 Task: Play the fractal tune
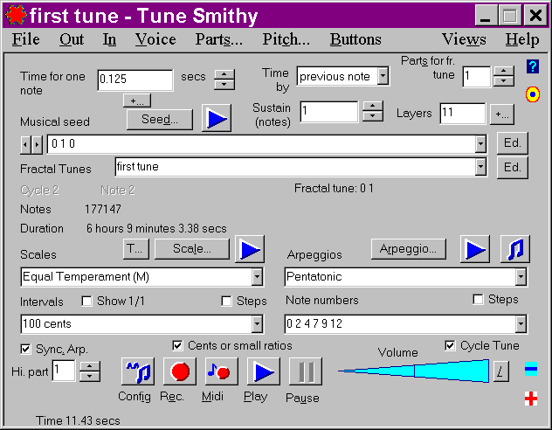click(264, 371)
